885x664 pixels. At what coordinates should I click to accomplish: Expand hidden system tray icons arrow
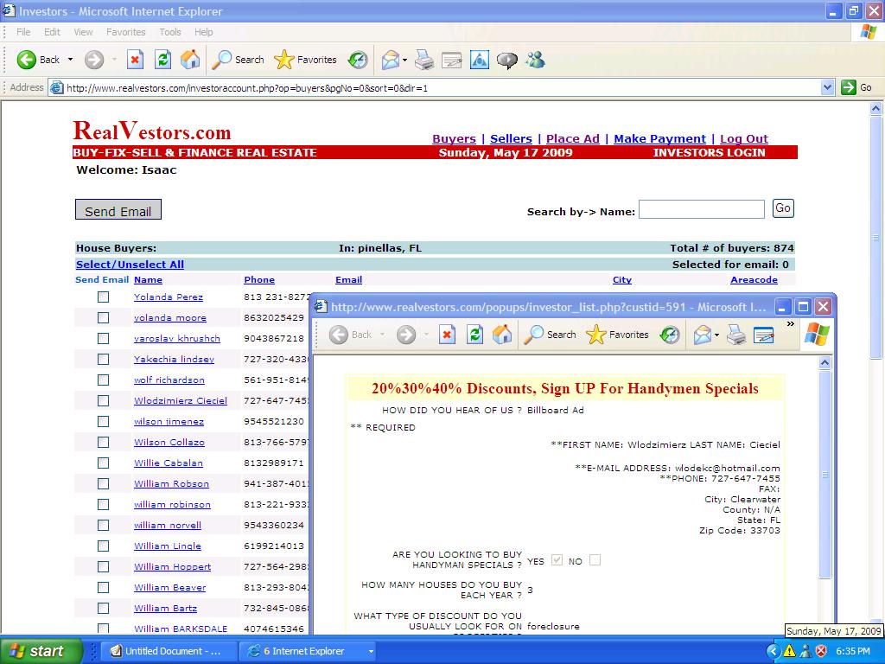pyautogui.click(x=774, y=651)
